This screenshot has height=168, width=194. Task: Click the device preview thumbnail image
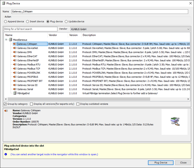click(x=175, y=122)
